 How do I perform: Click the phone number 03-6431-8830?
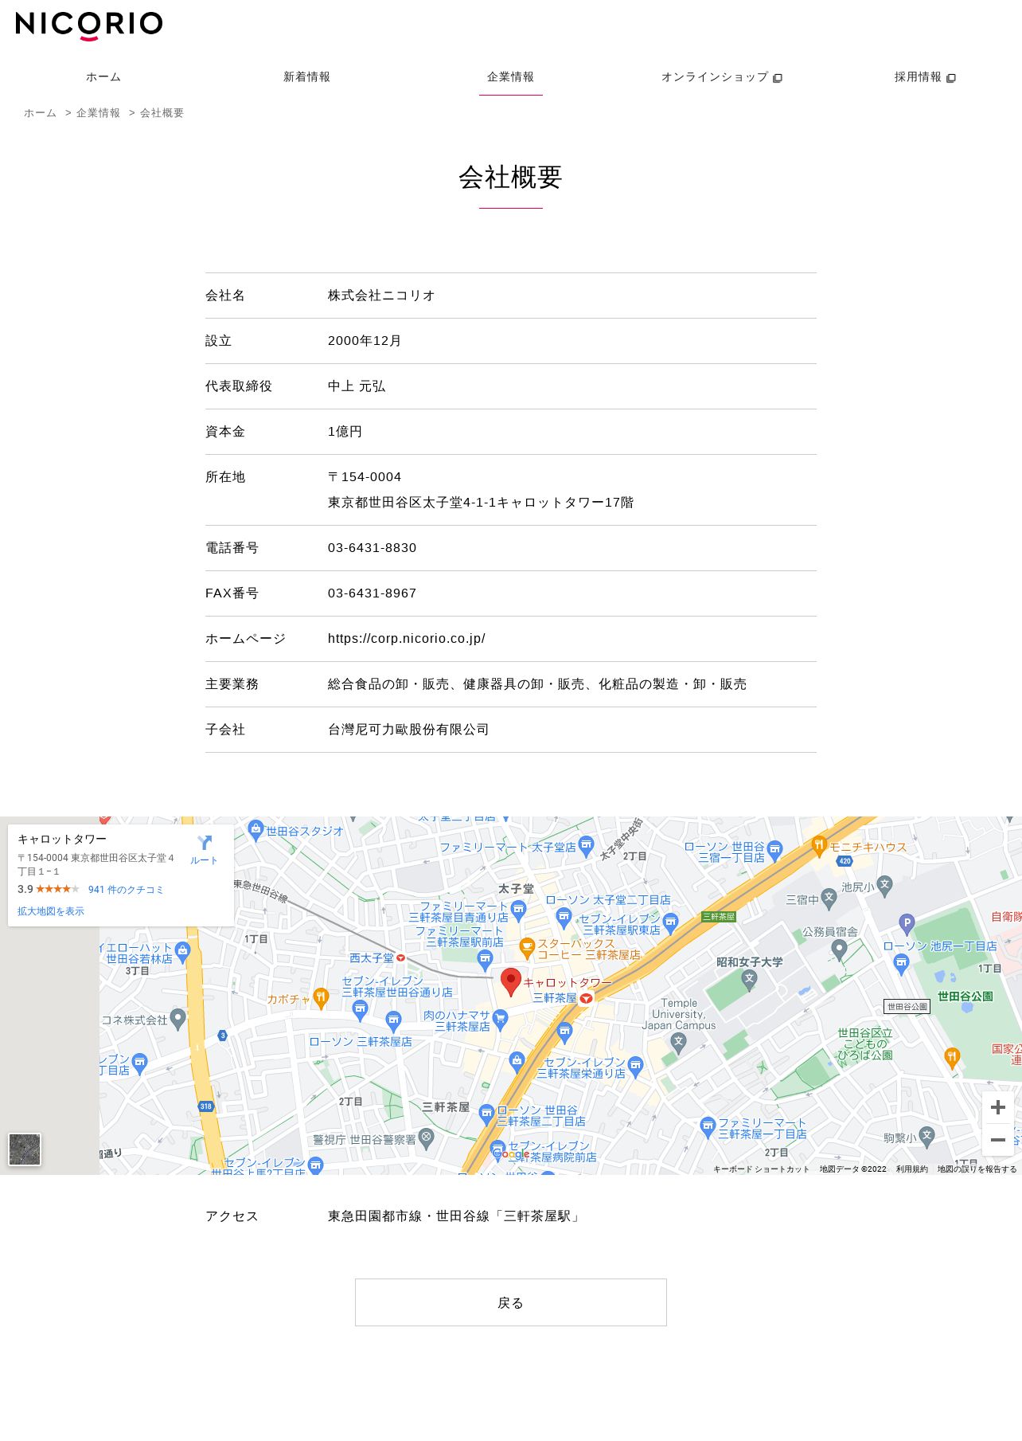click(x=373, y=548)
